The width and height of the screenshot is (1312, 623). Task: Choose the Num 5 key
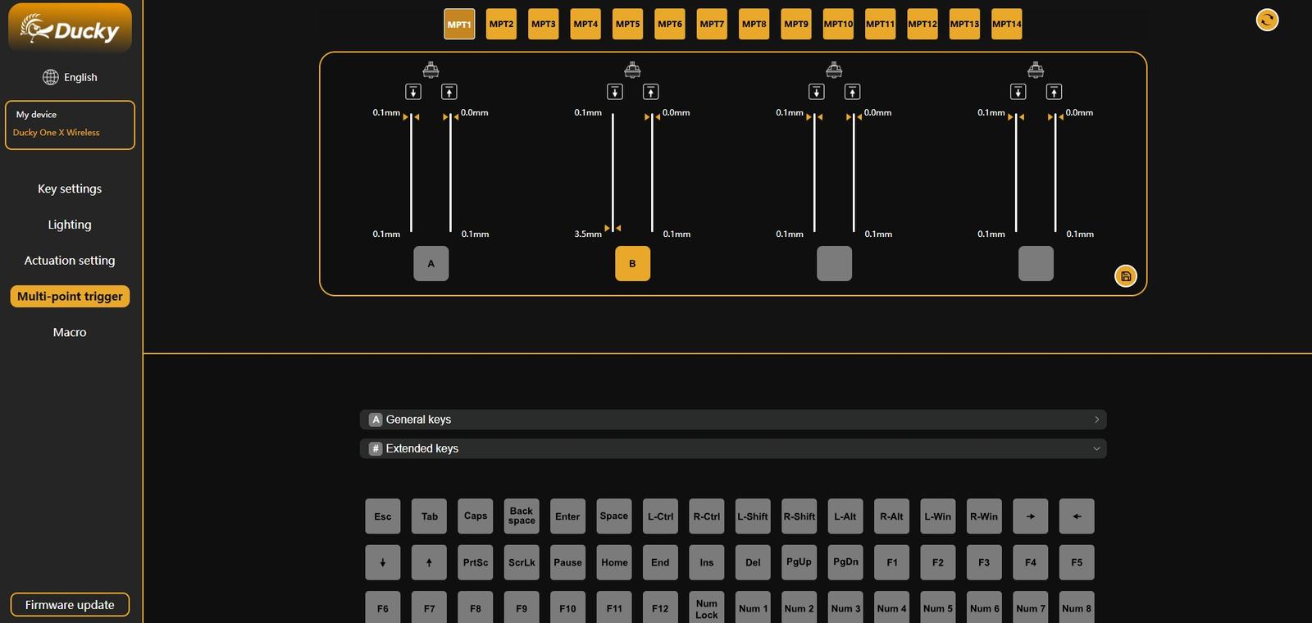(x=938, y=608)
